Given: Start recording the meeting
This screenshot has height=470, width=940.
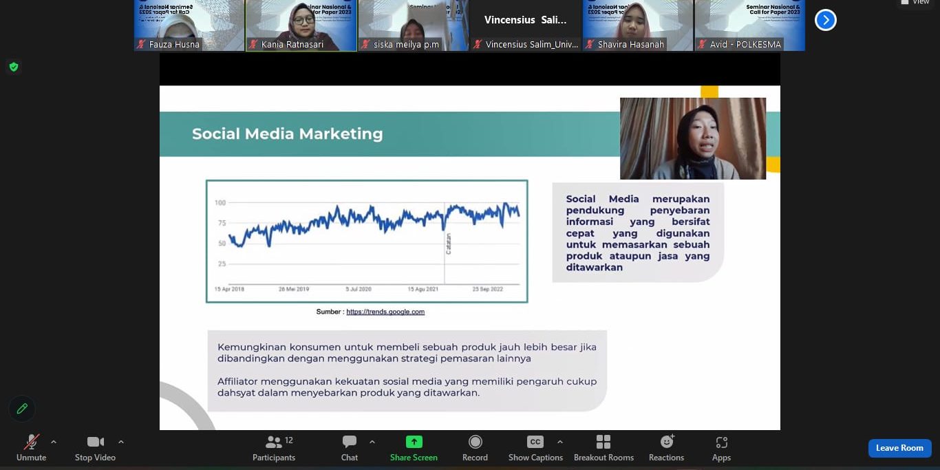Looking at the screenshot, I should 475,448.
